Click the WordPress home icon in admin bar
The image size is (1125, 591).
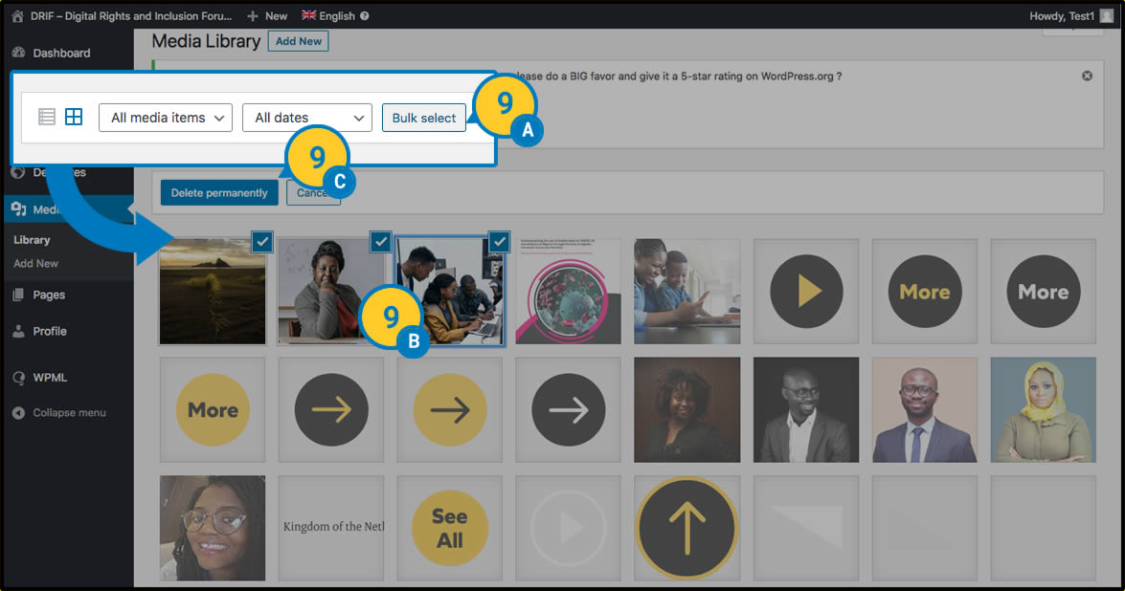click(x=17, y=15)
